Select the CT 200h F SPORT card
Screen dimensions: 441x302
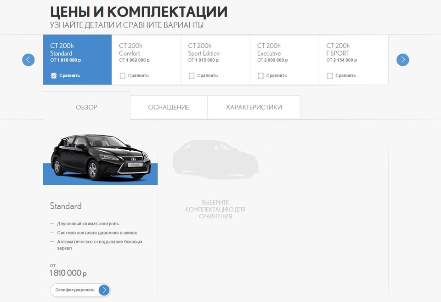[x=353, y=53]
